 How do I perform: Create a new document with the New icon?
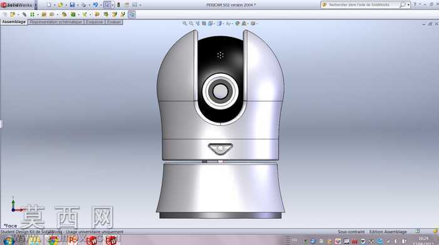[x=49, y=5]
